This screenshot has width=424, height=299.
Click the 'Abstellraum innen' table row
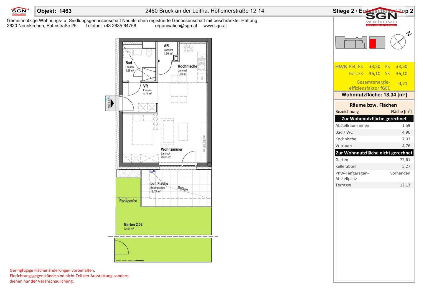point(374,125)
